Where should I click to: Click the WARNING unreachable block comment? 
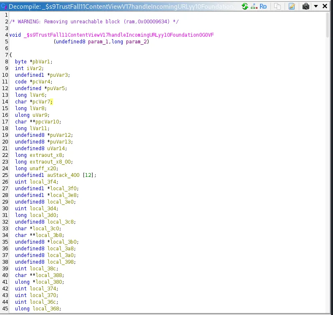(x=94, y=21)
